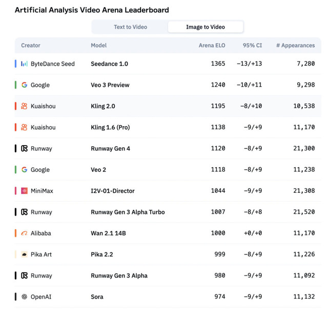The image size is (328, 316).
Task: Click the OpenAI logo icon
Action: 24,297
